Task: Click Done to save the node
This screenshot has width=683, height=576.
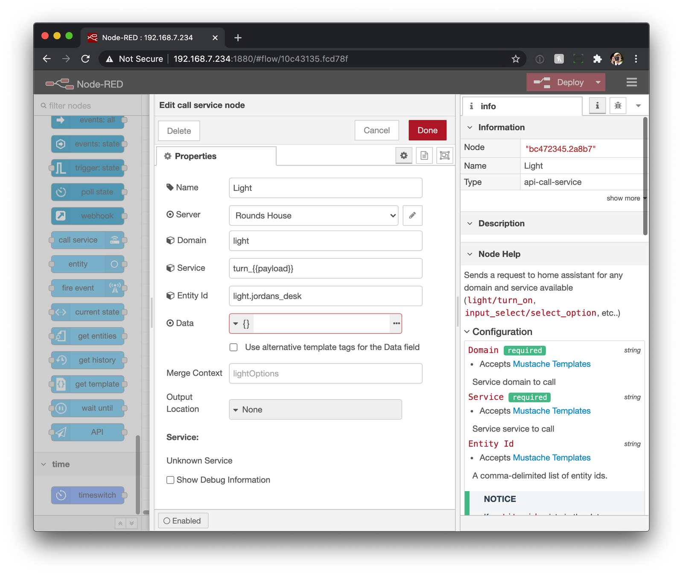Action: (427, 130)
